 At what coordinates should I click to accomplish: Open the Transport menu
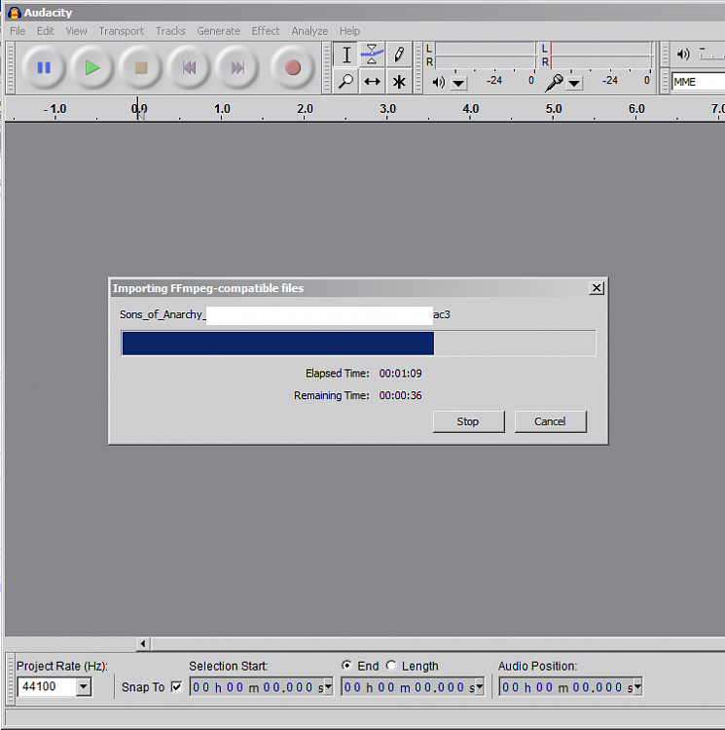pyautogui.click(x=121, y=31)
